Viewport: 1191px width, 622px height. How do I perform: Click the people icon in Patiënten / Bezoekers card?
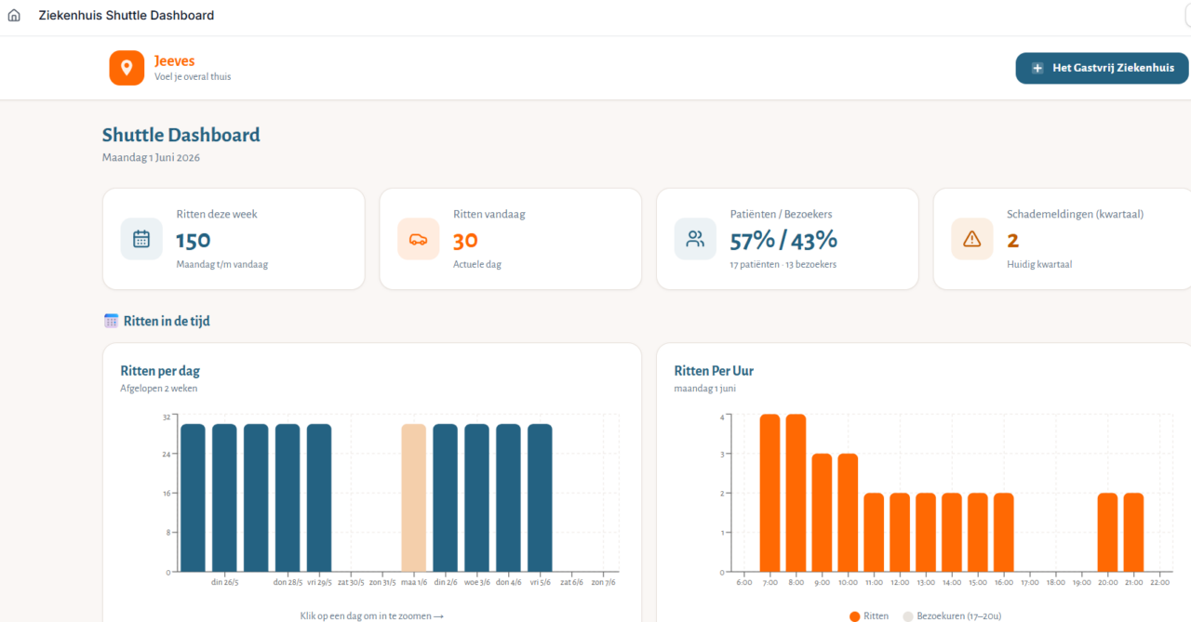coord(695,239)
